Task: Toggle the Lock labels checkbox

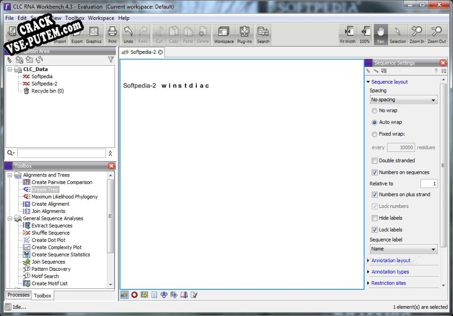Action: tap(375, 230)
